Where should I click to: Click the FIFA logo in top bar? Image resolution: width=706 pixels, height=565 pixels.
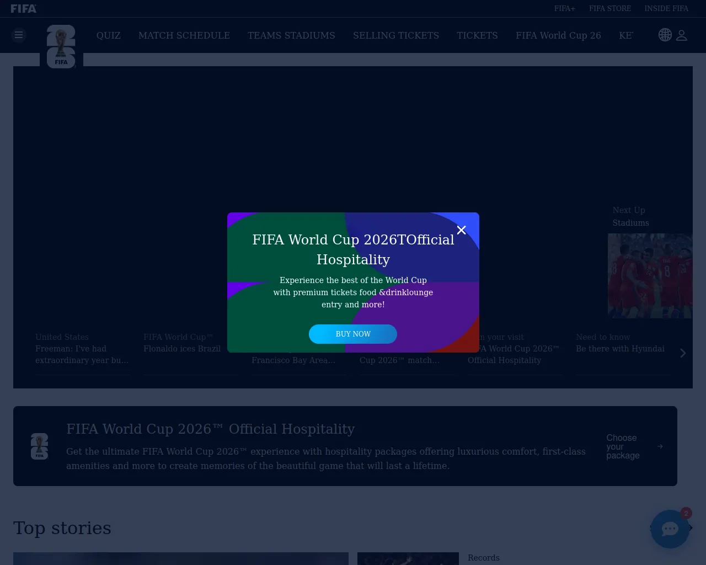(x=24, y=8)
